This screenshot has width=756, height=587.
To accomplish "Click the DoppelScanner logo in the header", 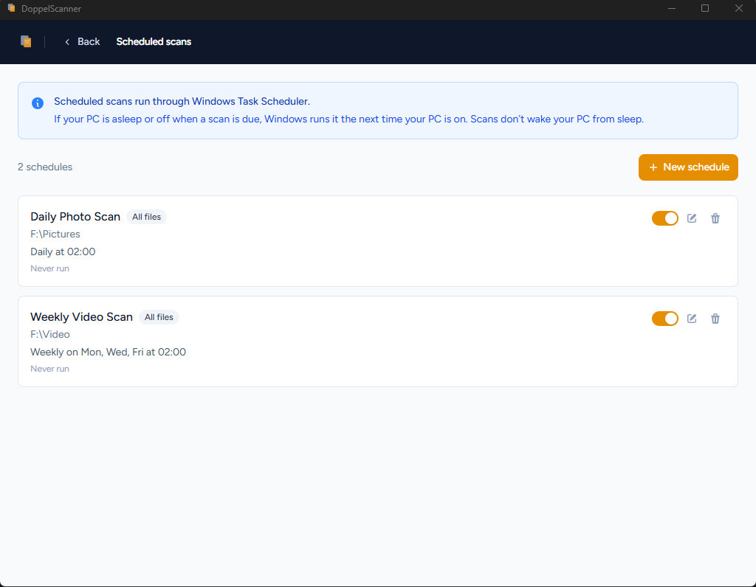I will pyautogui.click(x=26, y=41).
